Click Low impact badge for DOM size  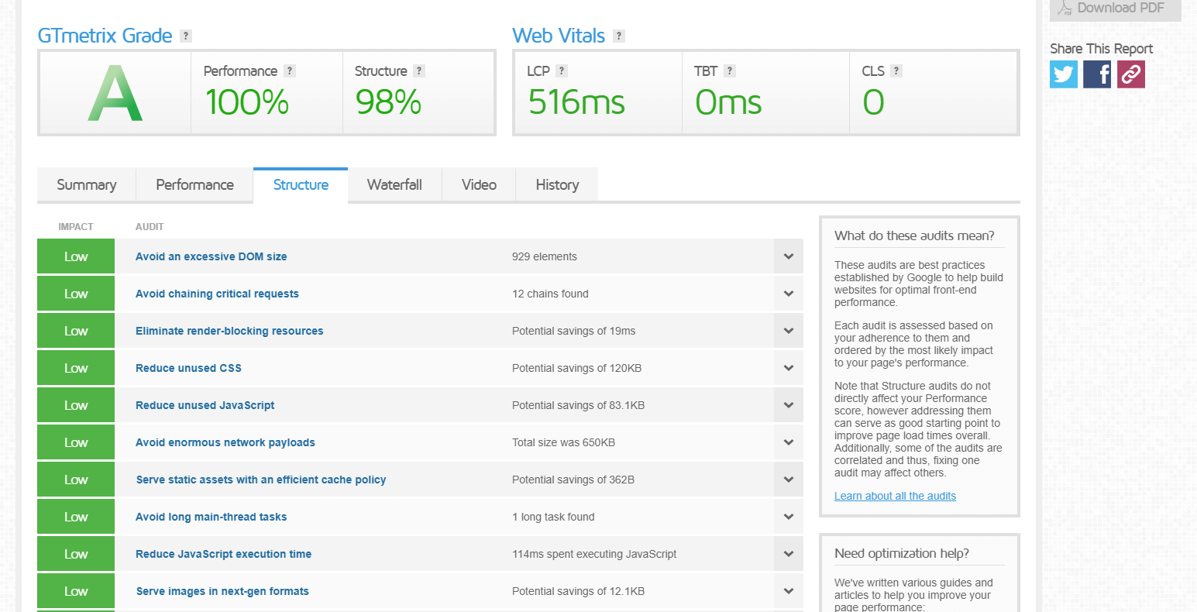coord(76,256)
